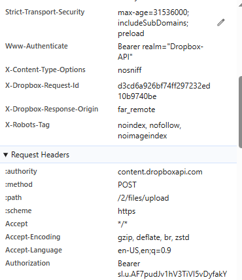Select the Accept header name
242x280 pixels.
click(16, 224)
